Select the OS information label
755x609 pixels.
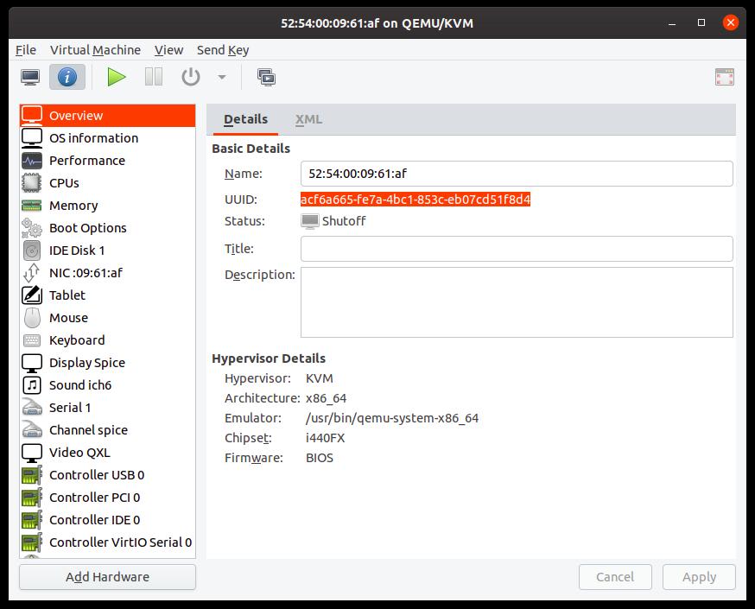93,138
